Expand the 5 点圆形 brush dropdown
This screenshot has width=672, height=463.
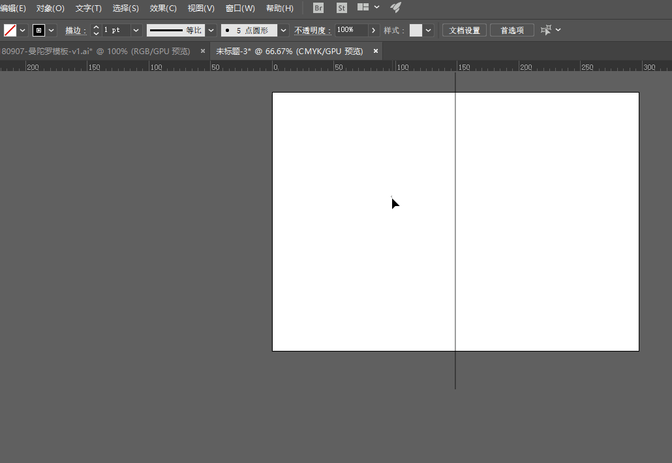coord(283,31)
